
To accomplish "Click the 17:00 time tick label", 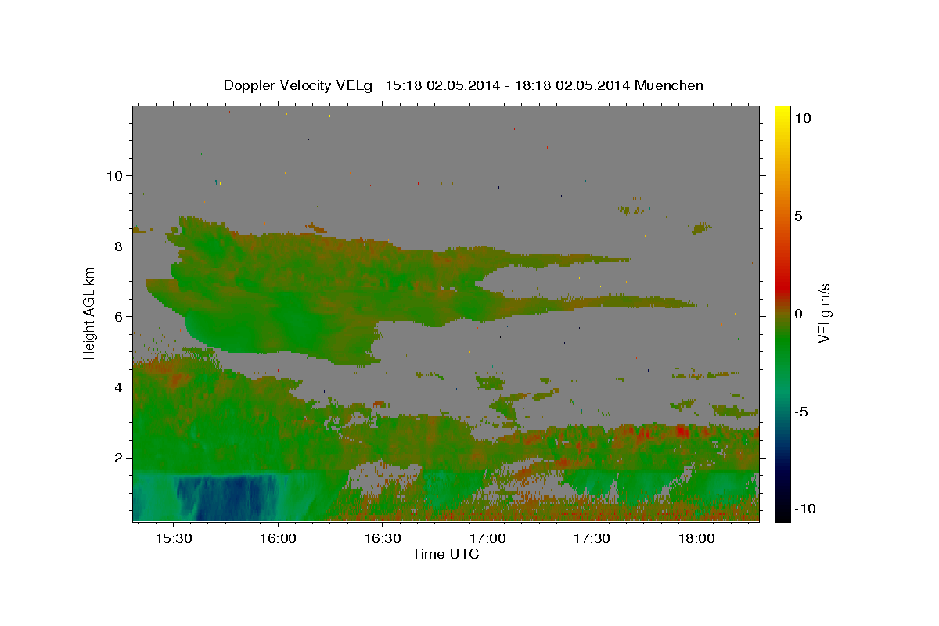I will point(487,539).
